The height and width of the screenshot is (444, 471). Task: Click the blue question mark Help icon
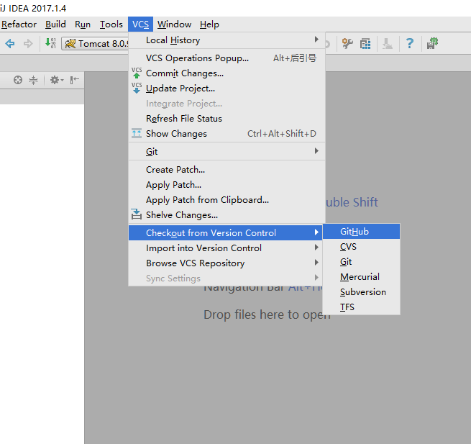point(410,44)
